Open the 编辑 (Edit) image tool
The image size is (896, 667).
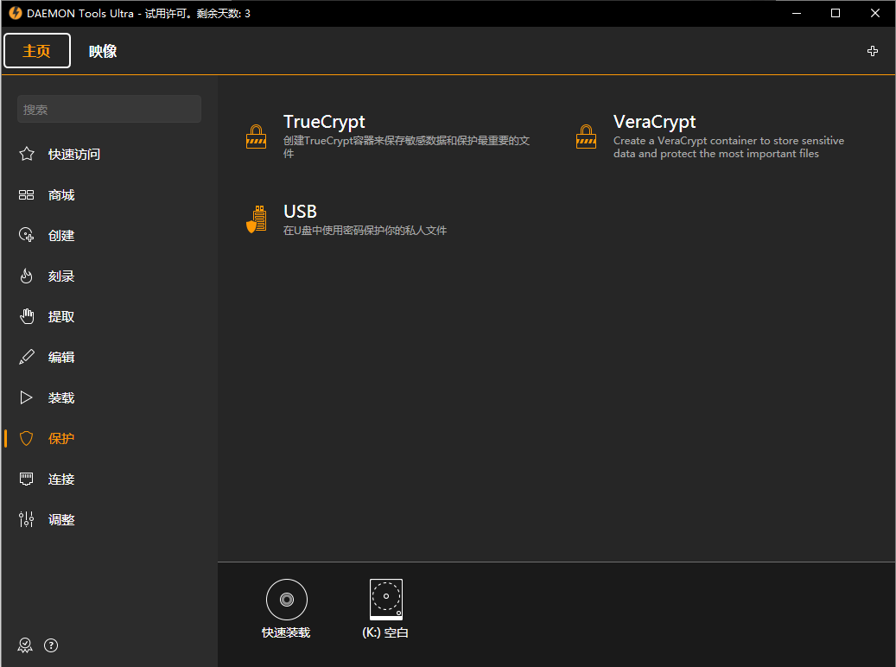click(x=26, y=356)
